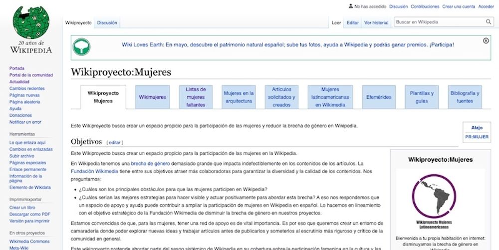Open Elemento de Wikidata

30,187
